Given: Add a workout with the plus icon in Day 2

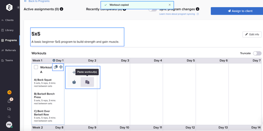Looking at the screenshot, I should tap(74, 72).
